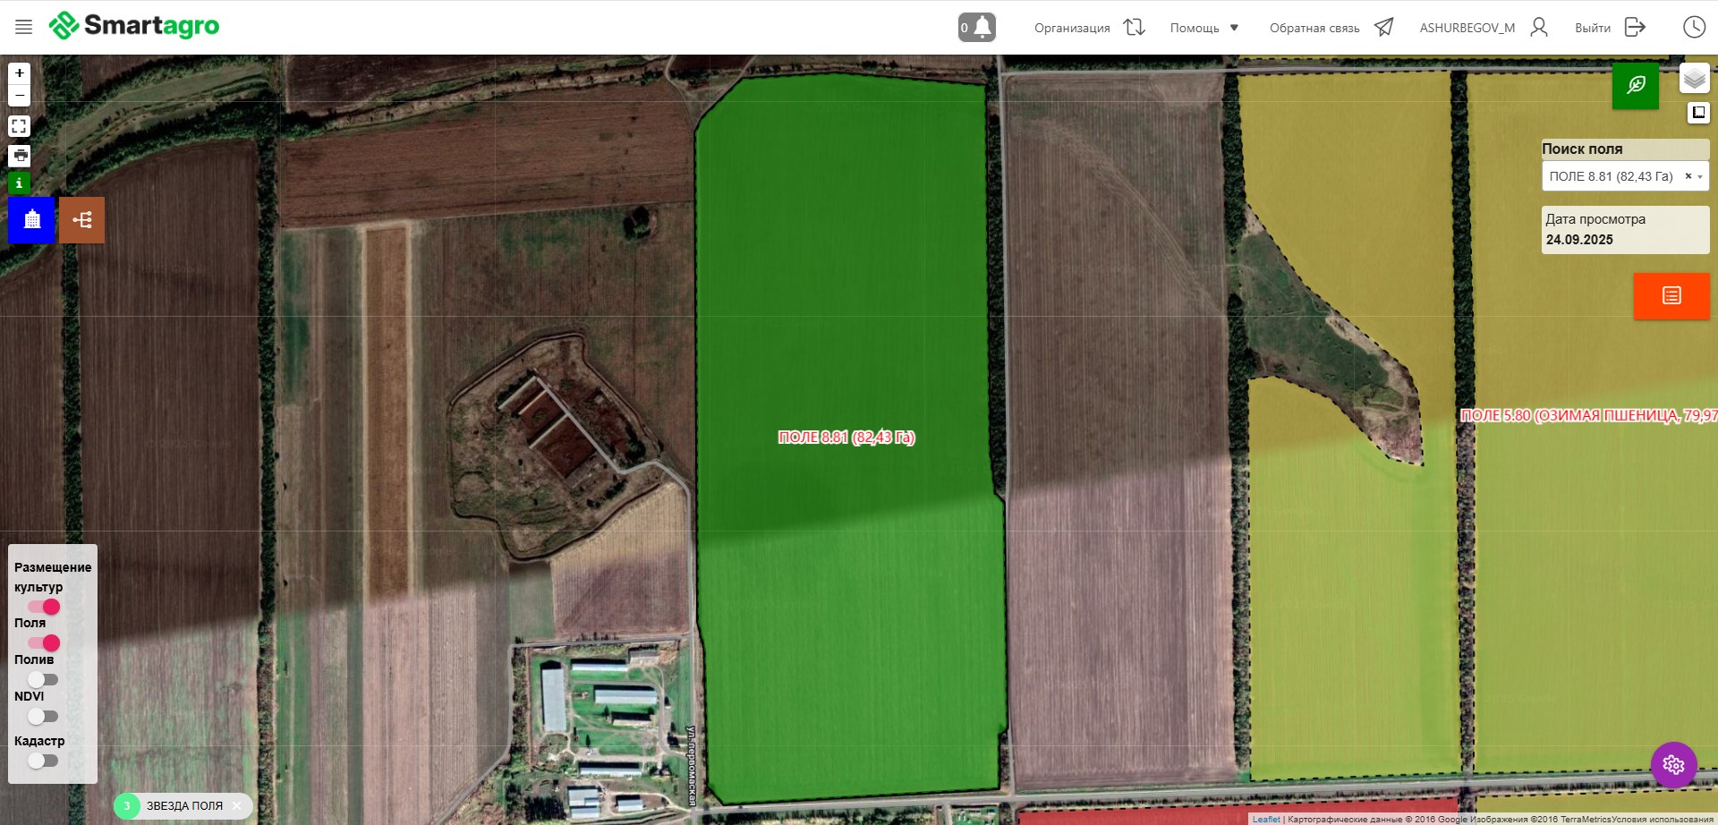The height and width of the screenshot is (825, 1718).
Task: Print the map
Action: [x=19, y=155]
